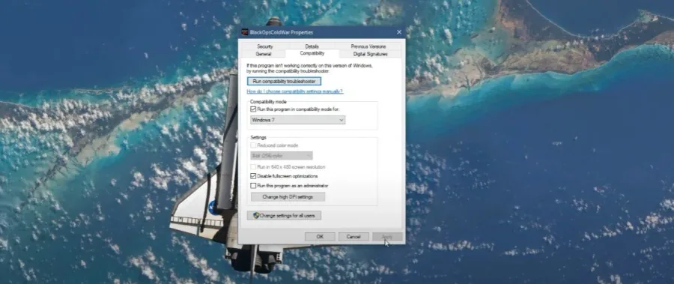Open the Digital Signatures tab
Screen dimensions: 674x284
pos(370,54)
